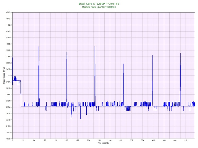Click the y-axis value 4640.4
Image resolution: width=198 pixels, height=148 pixels.
[x=9, y=19]
